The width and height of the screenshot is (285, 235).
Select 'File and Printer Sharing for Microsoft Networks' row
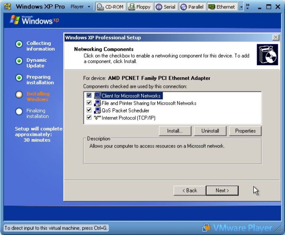coord(149,103)
